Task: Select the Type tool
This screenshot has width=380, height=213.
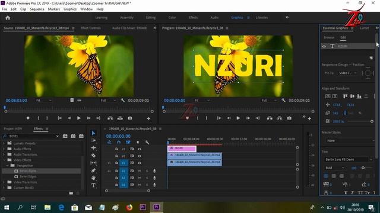Action: coord(93,185)
